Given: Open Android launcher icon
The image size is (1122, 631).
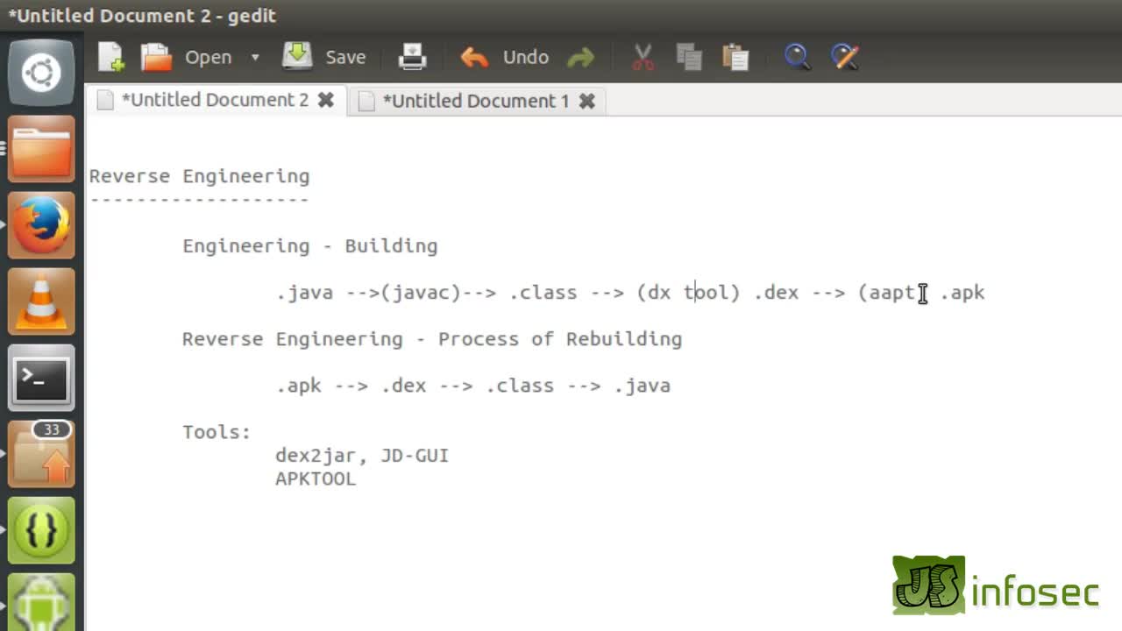Looking at the screenshot, I should [41, 602].
